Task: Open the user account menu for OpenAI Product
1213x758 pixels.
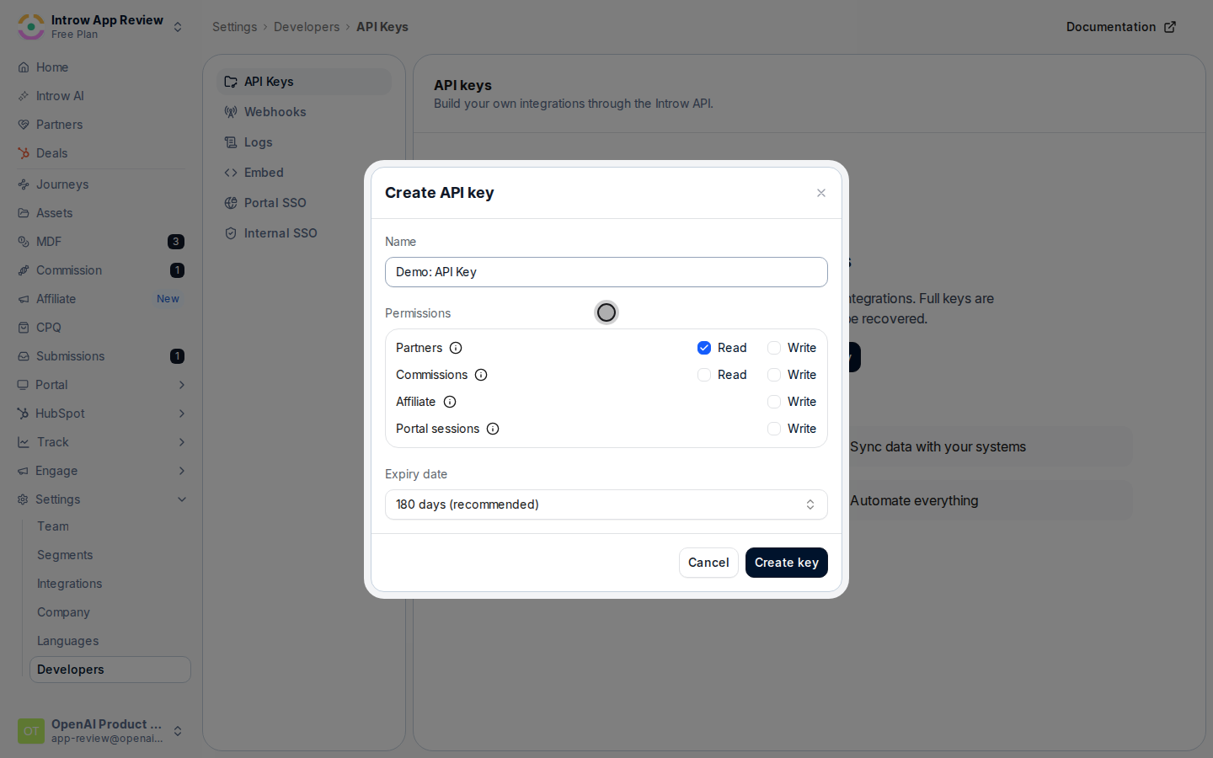Action: [178, 731]
